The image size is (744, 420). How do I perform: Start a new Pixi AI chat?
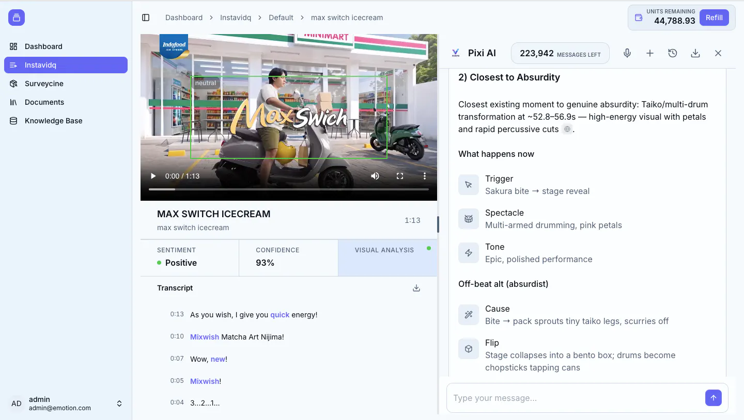[x=650, y=53]
